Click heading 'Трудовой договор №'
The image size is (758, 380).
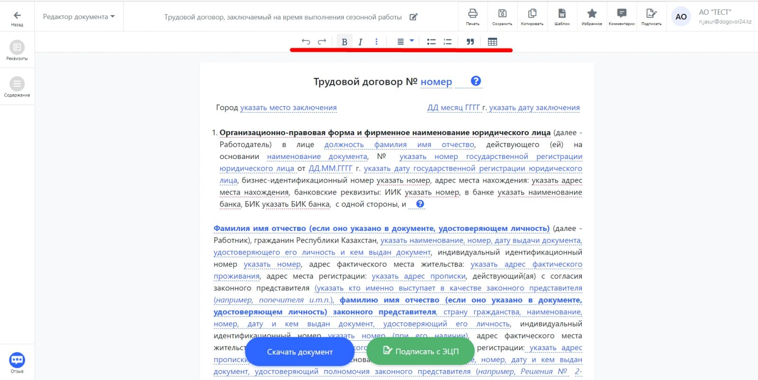coord(365,82)
